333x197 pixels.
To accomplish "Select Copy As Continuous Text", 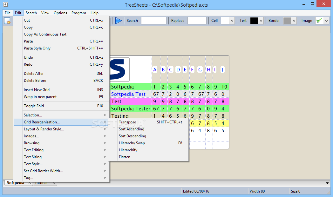I will pos(61,34).
